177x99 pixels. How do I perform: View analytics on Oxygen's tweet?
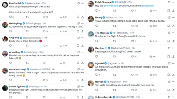click(x=151, y=57)
